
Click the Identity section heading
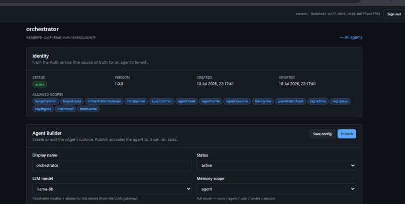(41, 56)
